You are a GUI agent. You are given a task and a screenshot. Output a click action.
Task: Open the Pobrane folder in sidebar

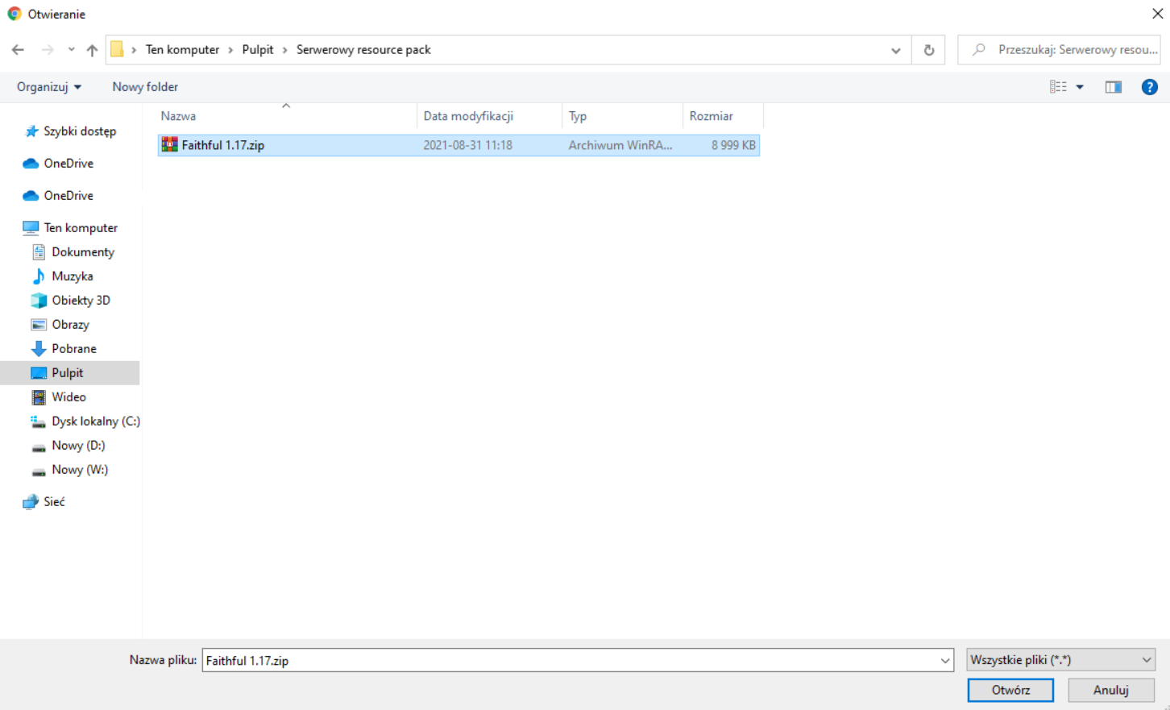click(x=73, y=348)
